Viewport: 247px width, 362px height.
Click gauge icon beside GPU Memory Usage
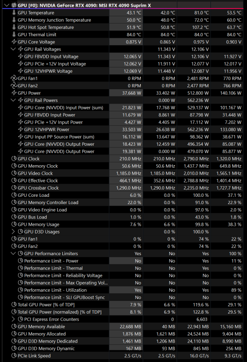14,224
